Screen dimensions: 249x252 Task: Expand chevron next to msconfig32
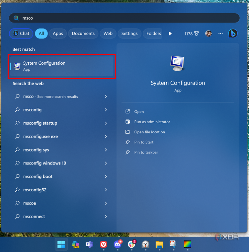tap(106, 190)
